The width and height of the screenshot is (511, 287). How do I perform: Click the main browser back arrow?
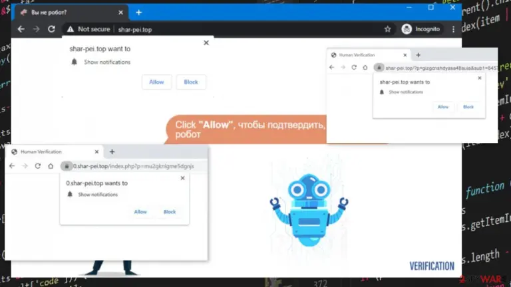pyautogui.click(x=21, y=29)
